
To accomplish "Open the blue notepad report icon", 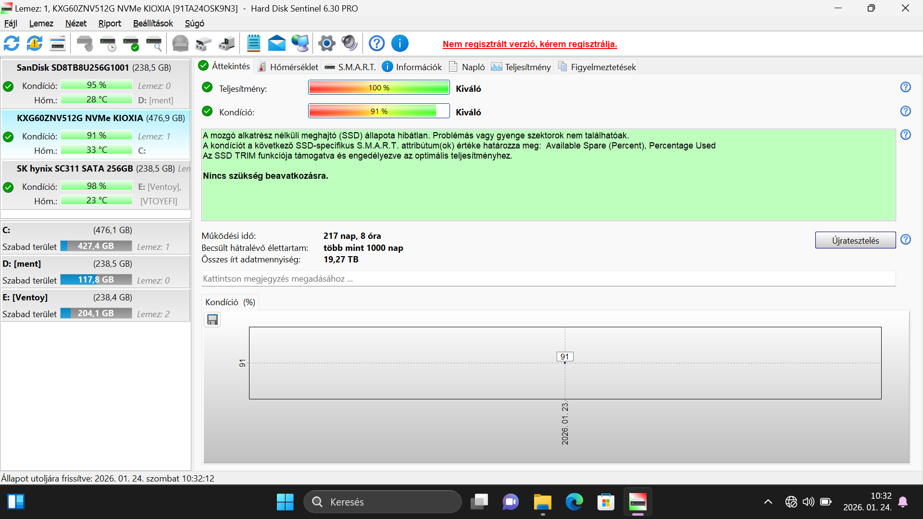I will click(x=253, y=44).
